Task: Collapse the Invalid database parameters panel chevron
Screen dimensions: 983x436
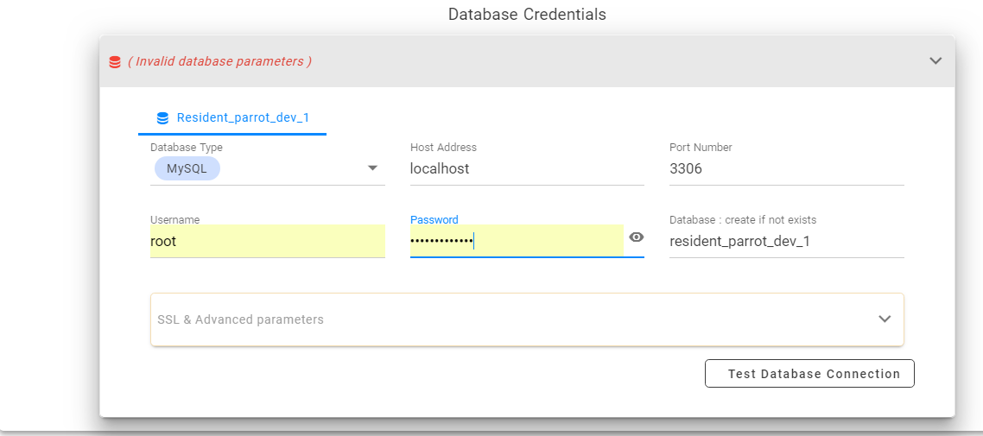Action: click(935, 60)
